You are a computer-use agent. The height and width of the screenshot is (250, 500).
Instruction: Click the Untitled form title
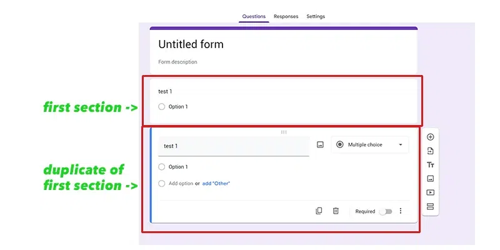point(191,44)
